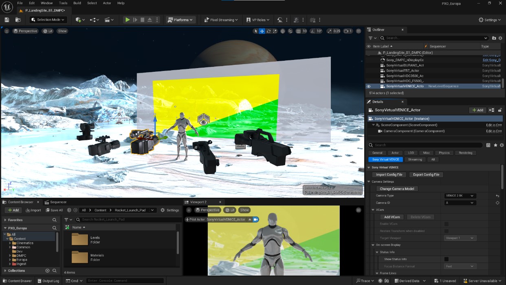The height and width of the screenshot is (285, 506).
Task: Switch to the Sequencer tab
Action: tap(58, 202)
